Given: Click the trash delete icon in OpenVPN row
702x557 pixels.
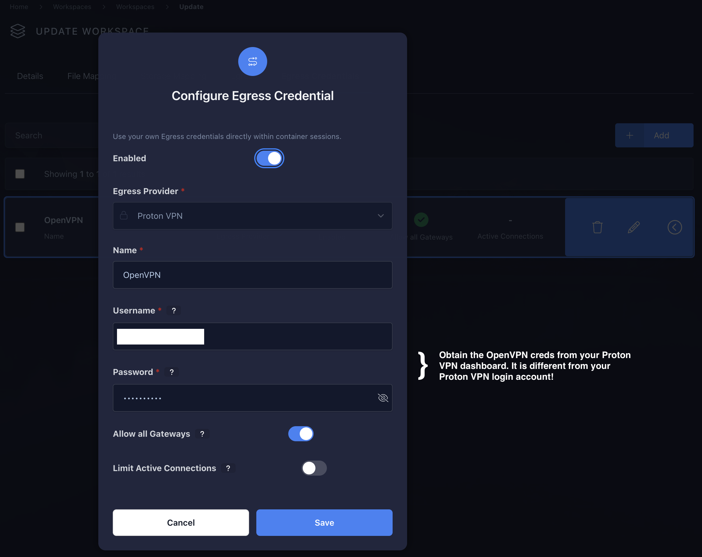Looking at the screenshot, I should (597, 227).
